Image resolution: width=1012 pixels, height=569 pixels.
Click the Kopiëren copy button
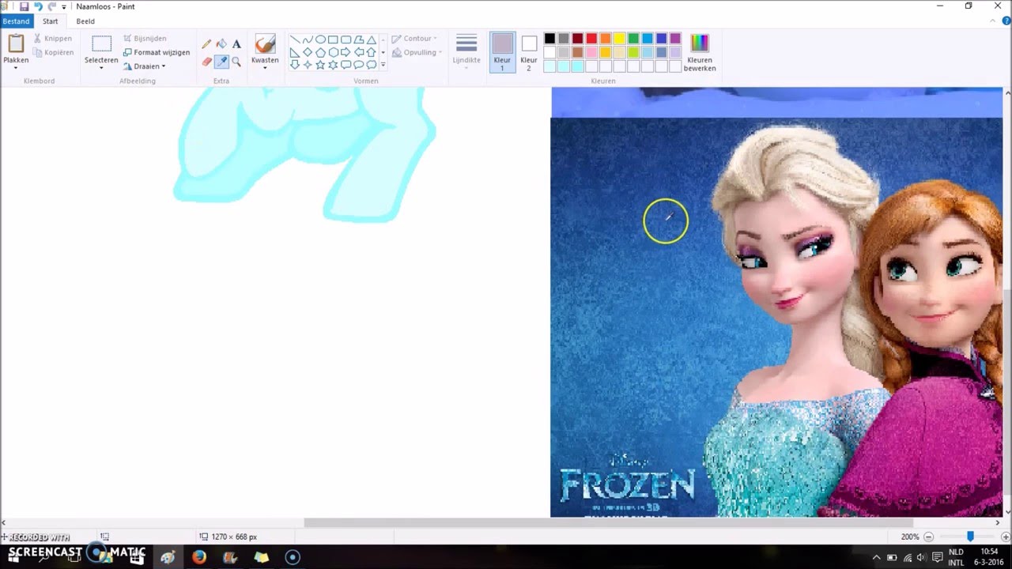(53, 52)
